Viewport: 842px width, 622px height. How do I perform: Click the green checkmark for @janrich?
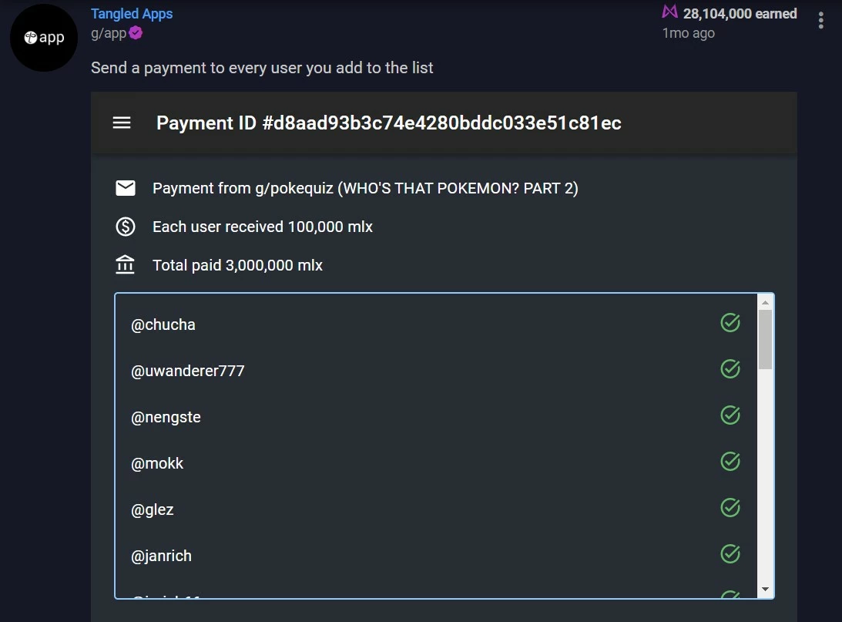pyautogui.click(x=730, y=553)
